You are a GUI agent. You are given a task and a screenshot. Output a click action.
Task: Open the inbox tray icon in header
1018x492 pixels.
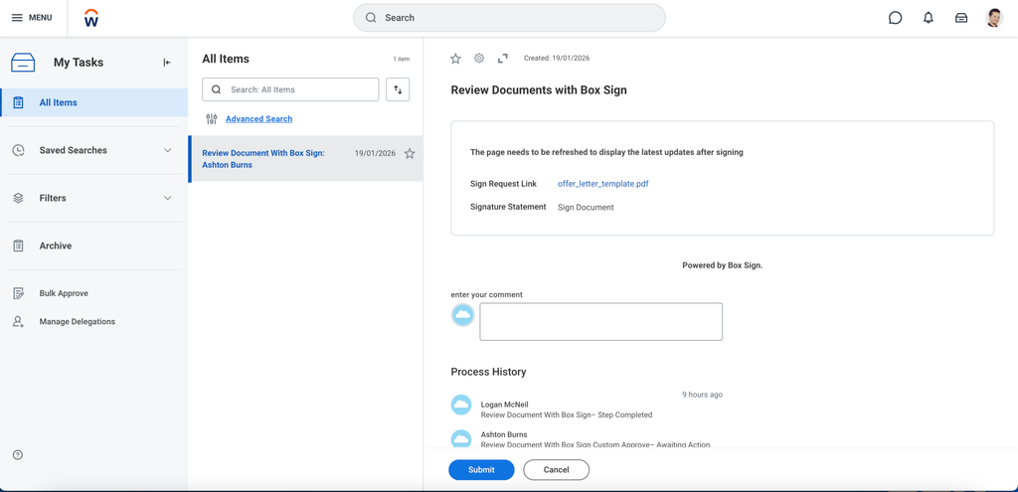point(961,18)
